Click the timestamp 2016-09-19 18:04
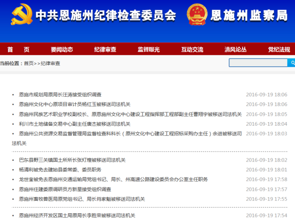 click(266, 124)
